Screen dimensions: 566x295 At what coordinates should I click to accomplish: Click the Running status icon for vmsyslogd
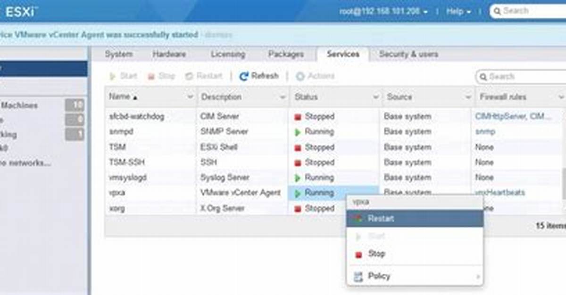pyautogui.click(x=298, y=178)
